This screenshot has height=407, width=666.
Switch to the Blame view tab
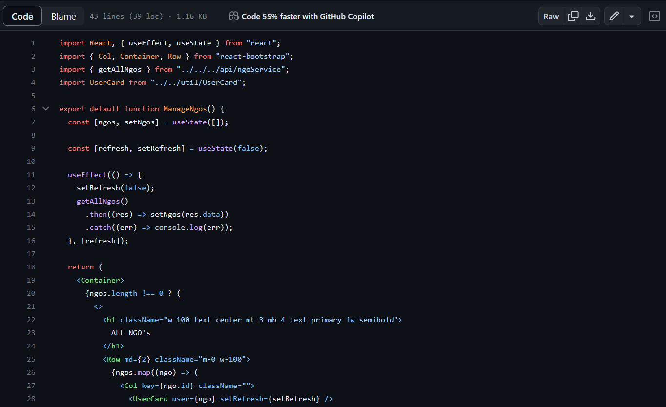pyautogui.click(x=63, y=16)
